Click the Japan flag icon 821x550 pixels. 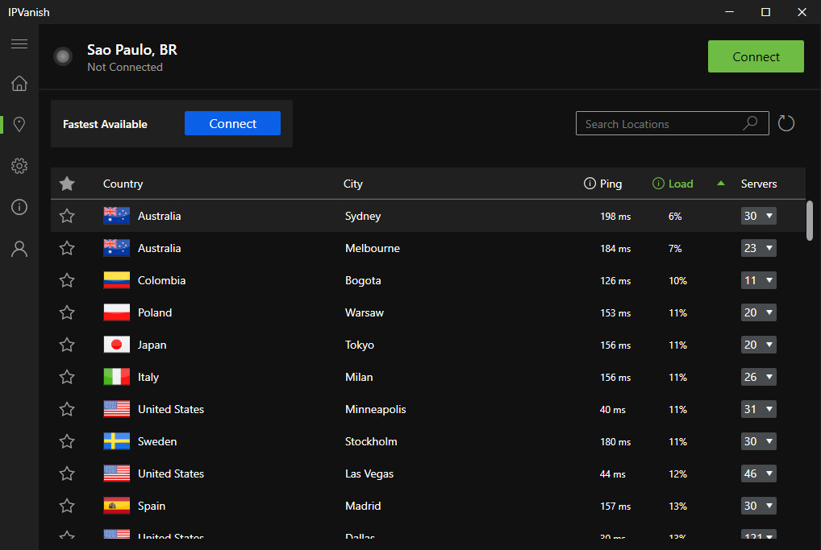117,345
